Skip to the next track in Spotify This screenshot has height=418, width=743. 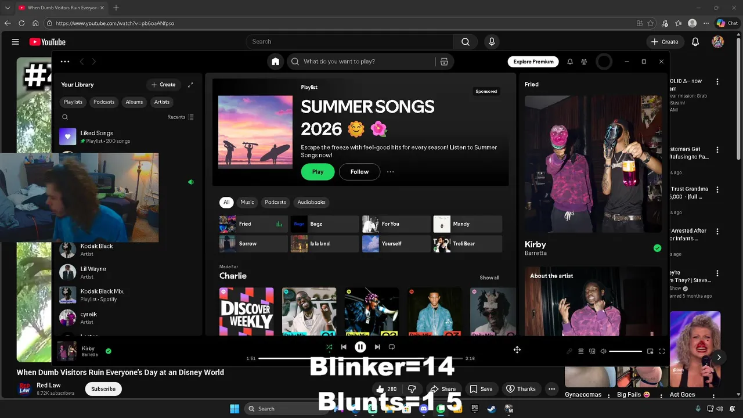tap(377, 347)
